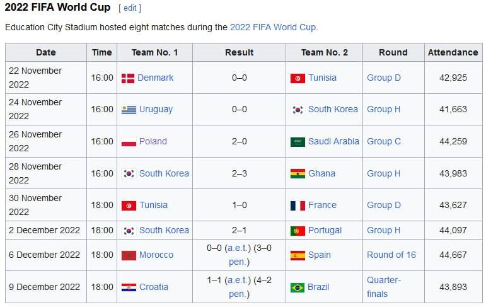Viewport: 486px width, 307px height.
Task: Click the Uruguay flag icon
Action: 129,110
